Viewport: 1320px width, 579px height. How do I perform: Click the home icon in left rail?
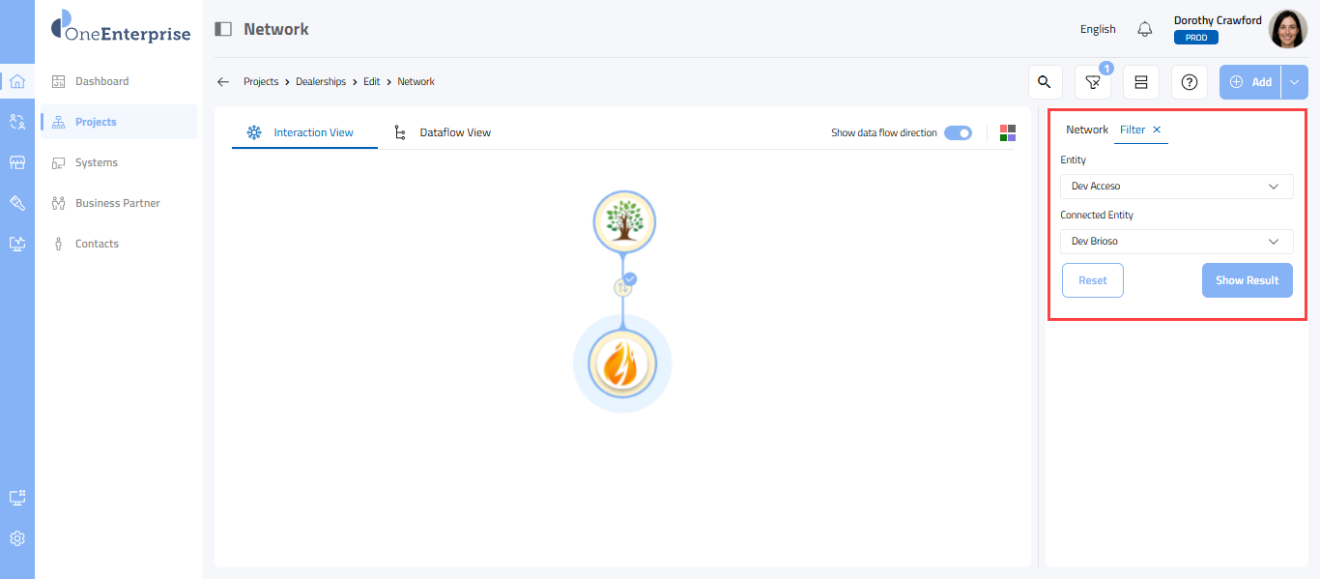17,81
